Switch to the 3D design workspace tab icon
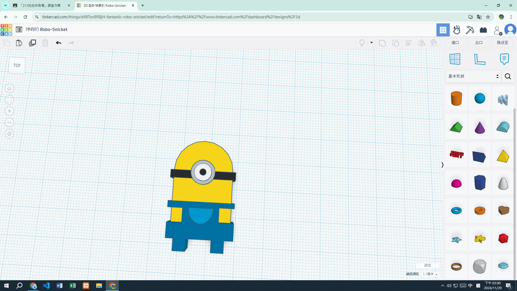The width and height of the screenshot is (517, 291). [x=443, y=30]
